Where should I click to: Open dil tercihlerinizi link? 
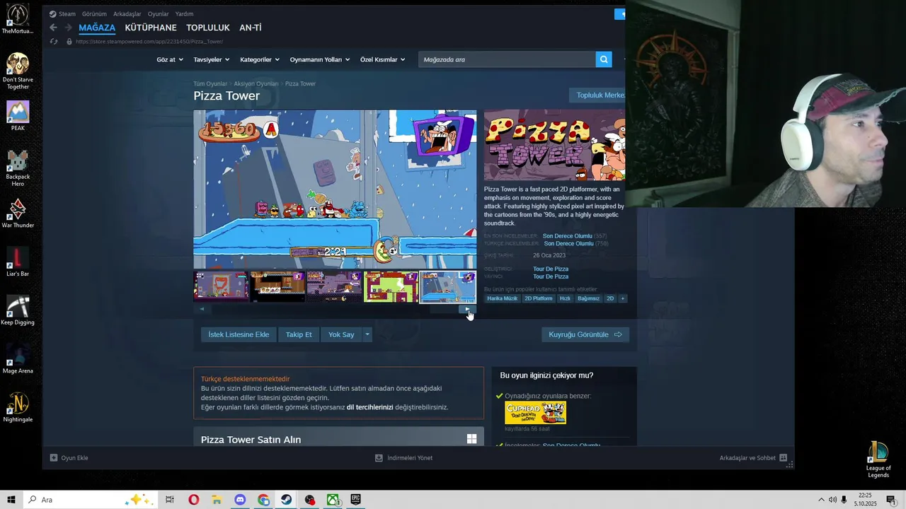pyautogui.click(x=369, y=407)
